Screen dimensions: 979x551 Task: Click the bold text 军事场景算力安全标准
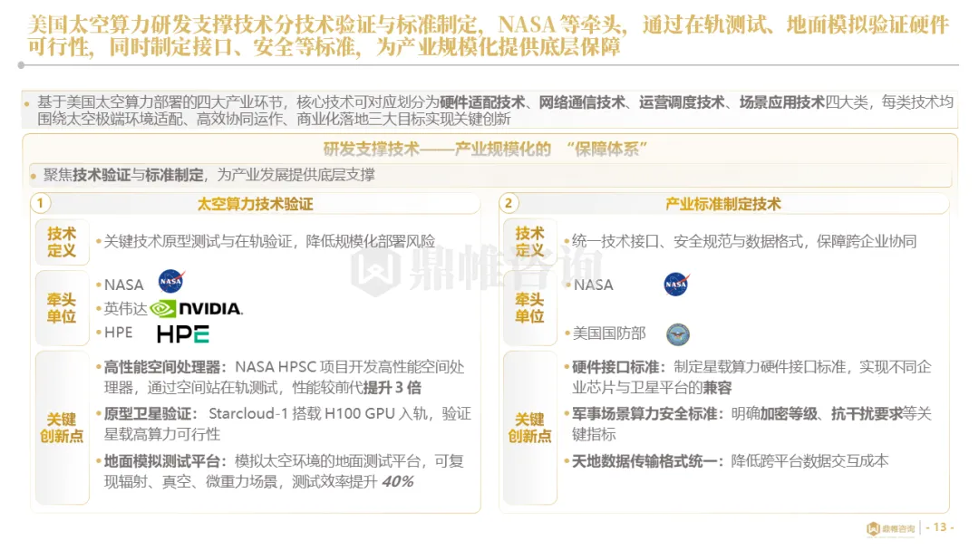click(x=645, y=414)
